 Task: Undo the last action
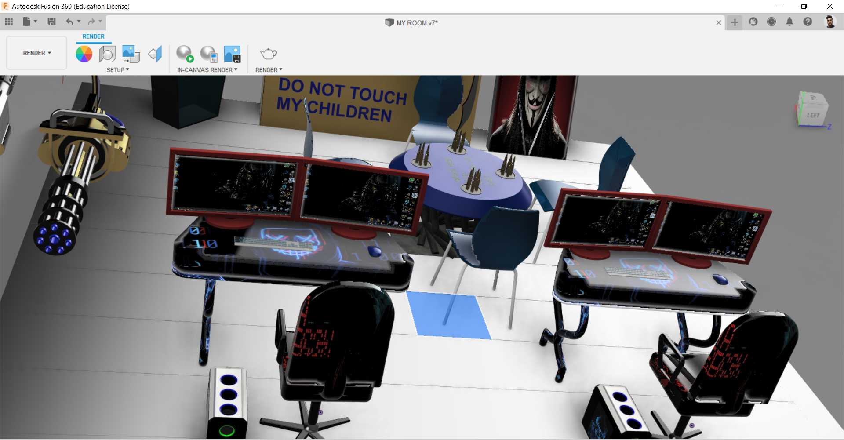pyautogui.click(x=69, y=22)
